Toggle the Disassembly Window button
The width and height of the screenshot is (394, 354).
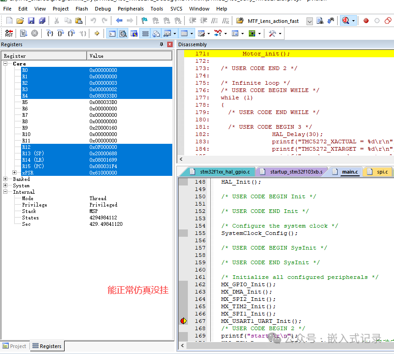point(123,33)
